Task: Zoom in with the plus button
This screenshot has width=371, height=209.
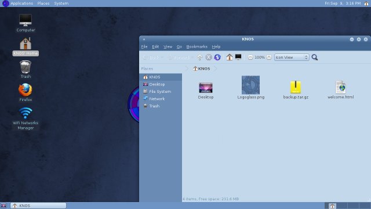Action: pyautogui.click(x=269, y=57)
